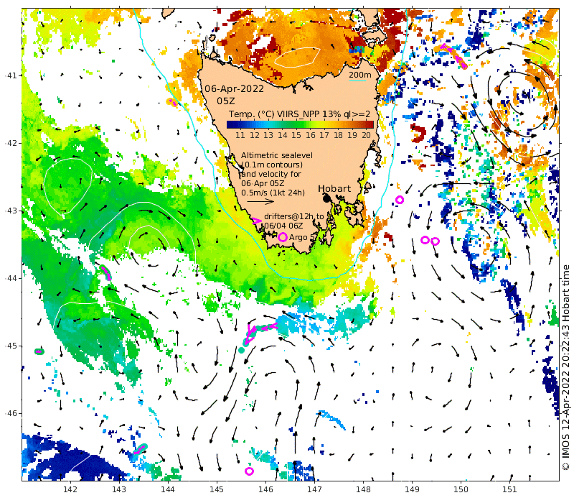Click the colorbar tick label '17'

tap(324, 135)
